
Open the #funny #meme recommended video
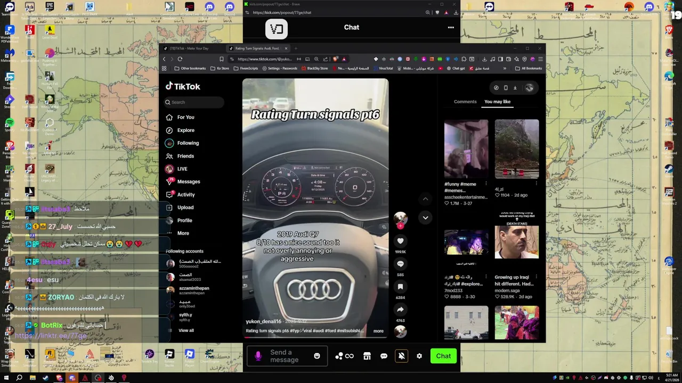pyautogui.click(x=466, y=149)
